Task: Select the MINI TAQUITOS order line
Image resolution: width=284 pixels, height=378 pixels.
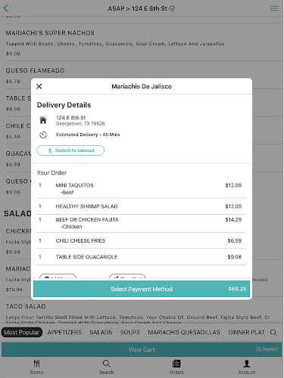Action: click(x=142, y=189)
